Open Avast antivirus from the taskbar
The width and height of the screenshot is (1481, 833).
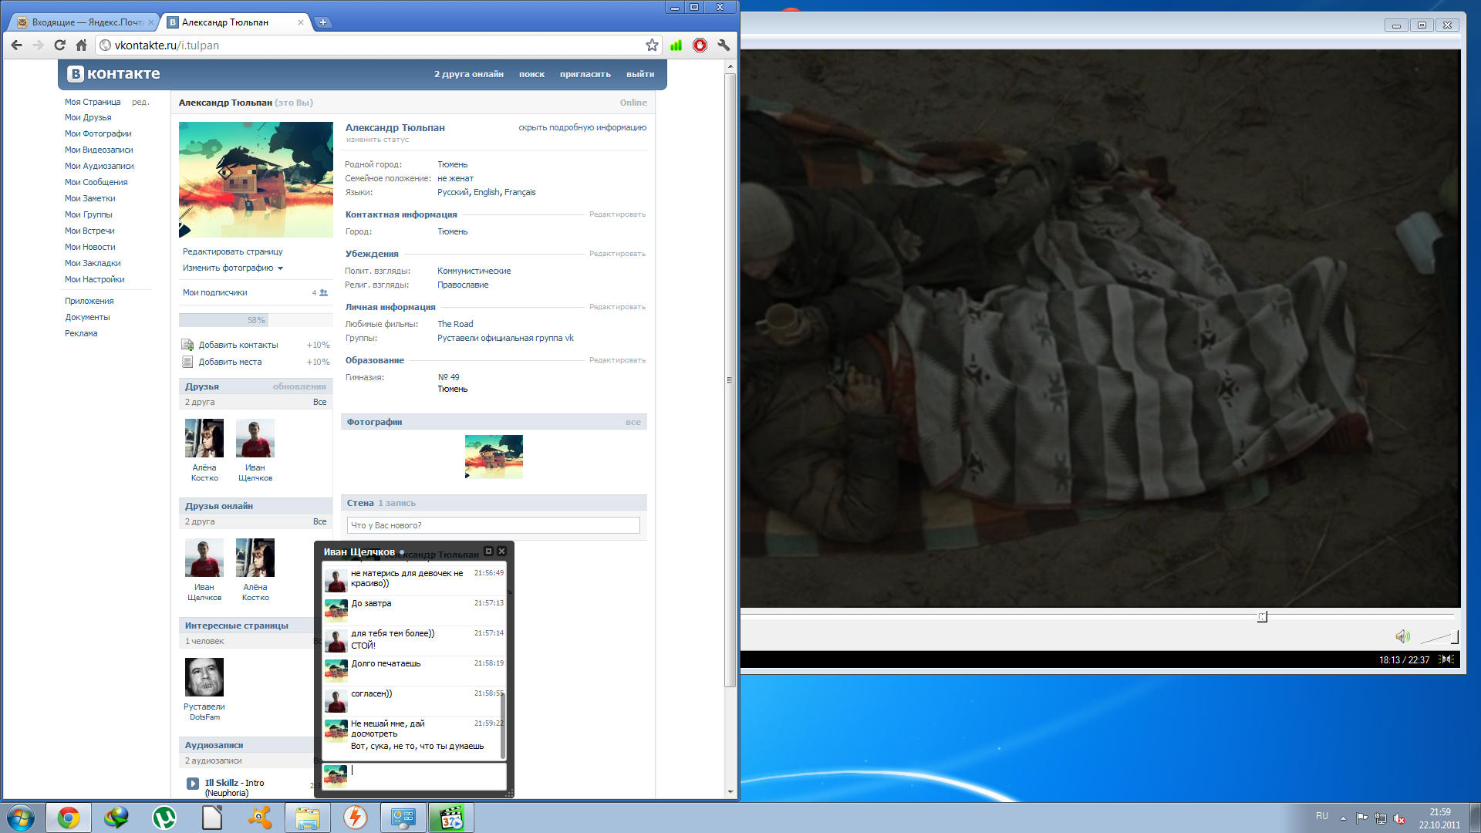pos(260,818)
